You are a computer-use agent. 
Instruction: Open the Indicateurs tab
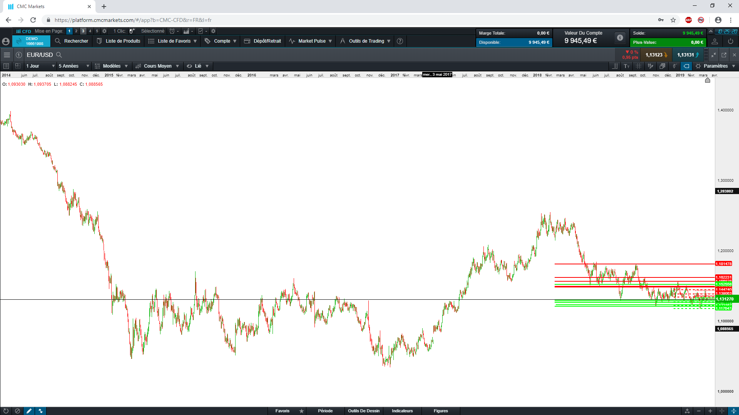tap(402, 411)
